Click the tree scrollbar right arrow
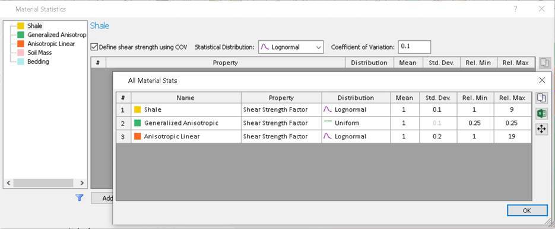 click(x=82, y=183)
